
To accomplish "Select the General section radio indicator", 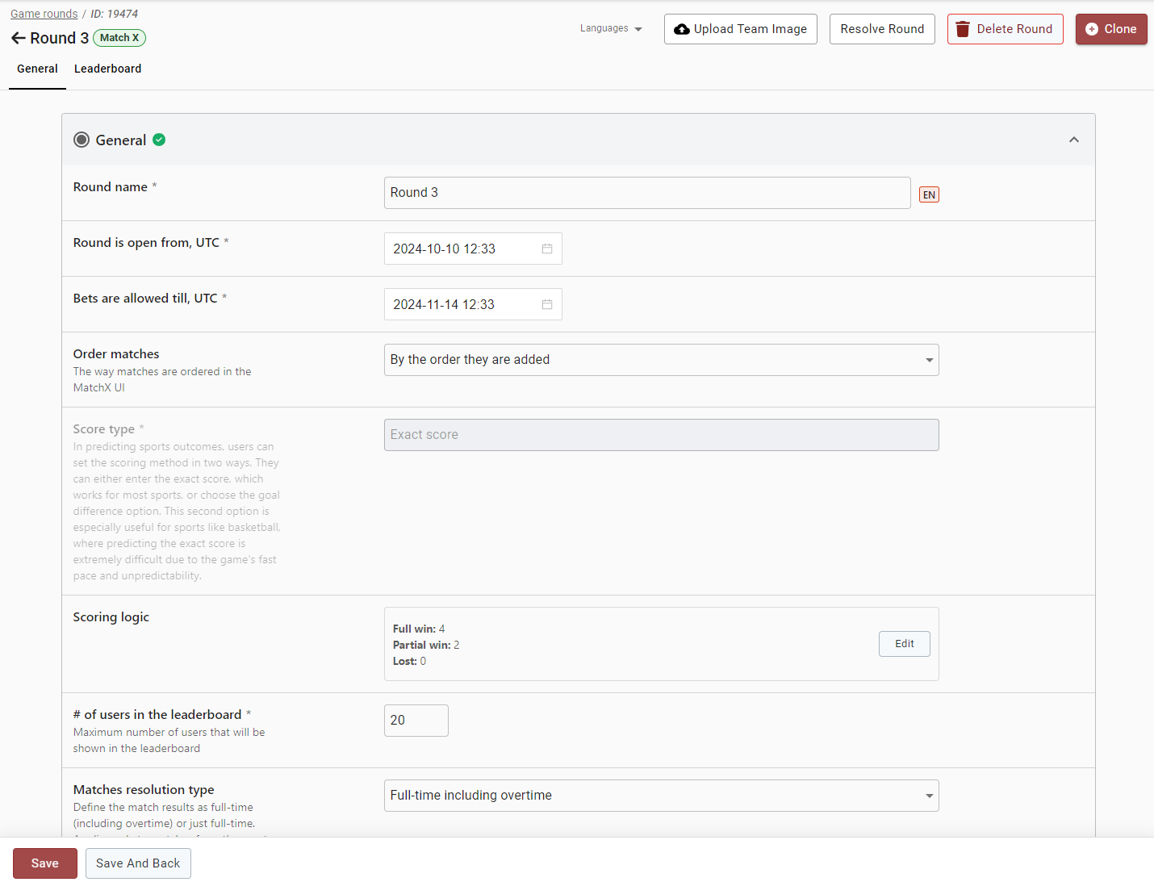I will click(x=82, y=140).
